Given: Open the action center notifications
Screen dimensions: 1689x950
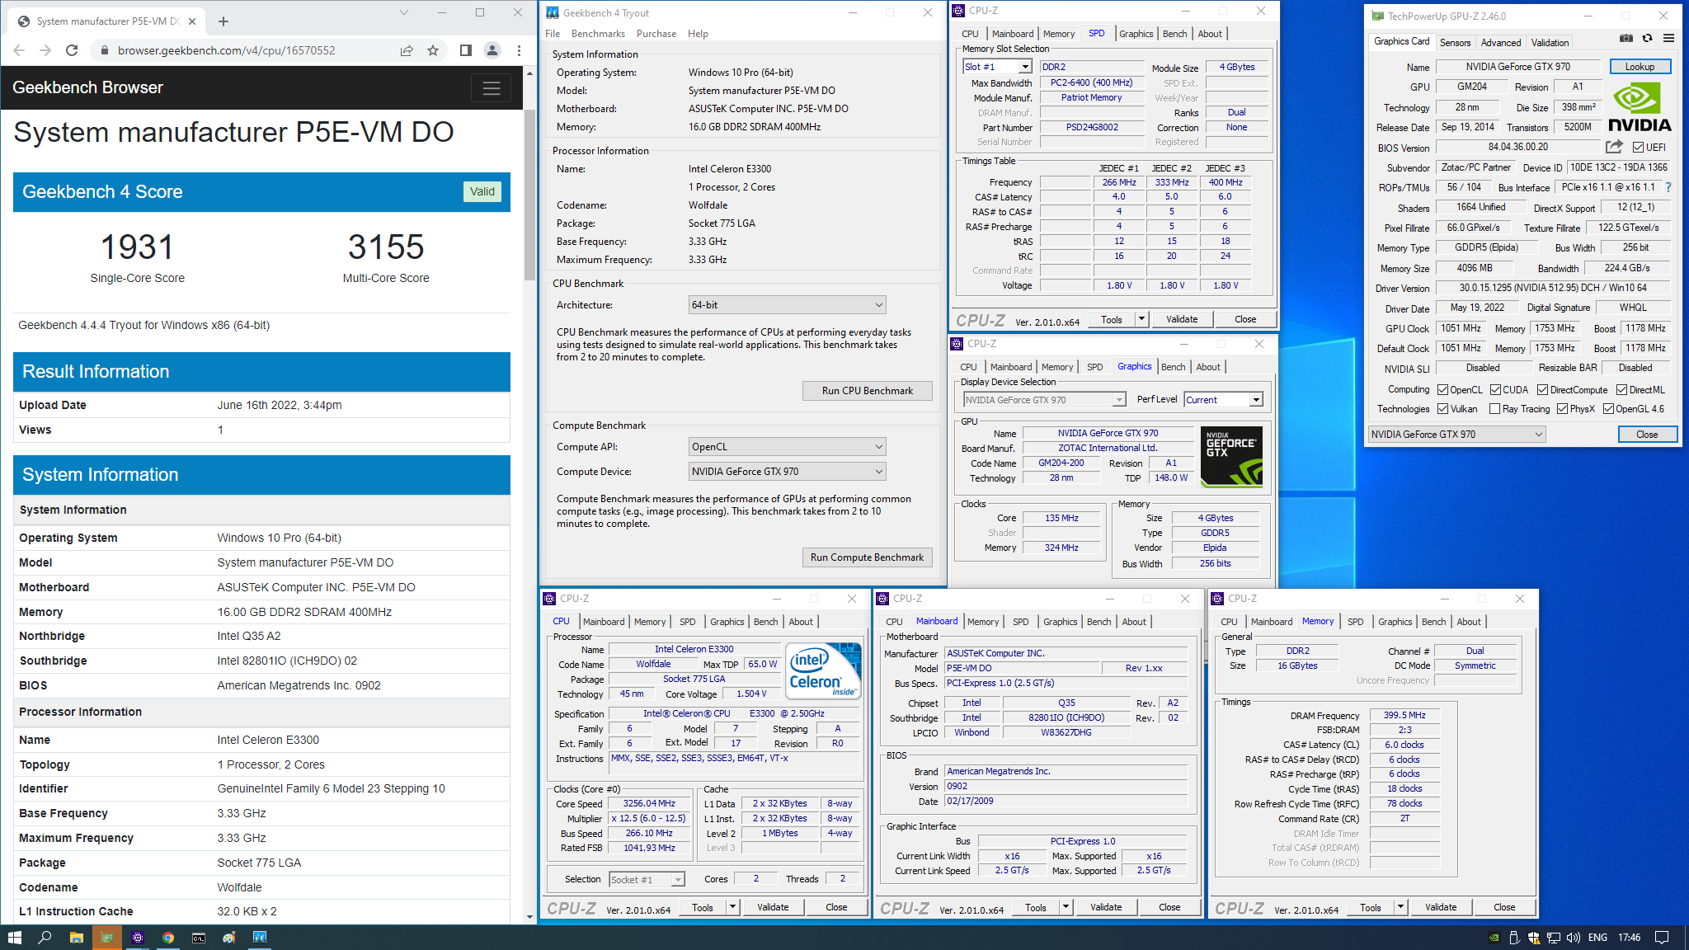Looking at the screenshot, I should [1662, 938].
